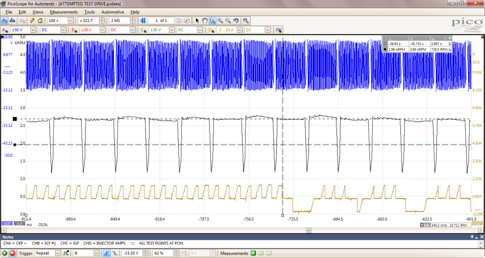Open Channel C ±20 V range dropdown
The width and height of the screenshot is (485, 258).
(x=172, y=30)
